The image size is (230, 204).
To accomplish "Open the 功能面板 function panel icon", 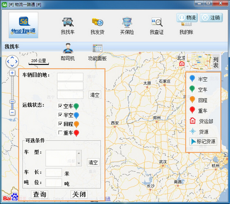I will (x=97, y=48).
